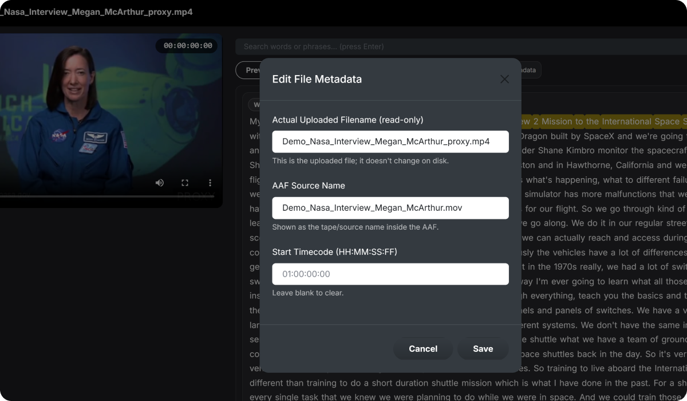
Task: Click the file name in the top title bar
Action: click(x=96, y=11)
